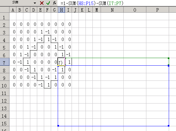This screenshot has width=176, height=131.
Task: Select row 15 header
Action: 4,122
